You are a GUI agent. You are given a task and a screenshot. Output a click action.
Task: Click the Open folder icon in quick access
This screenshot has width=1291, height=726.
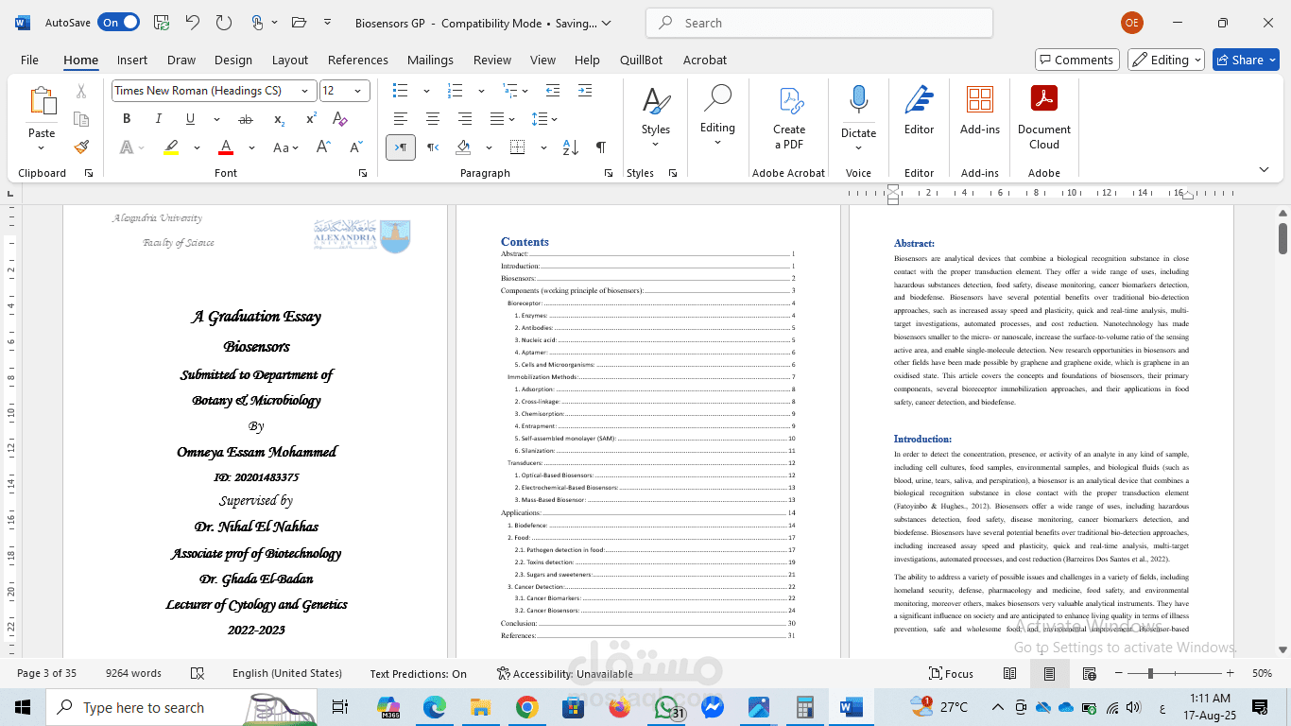click(x=299, y=23)
